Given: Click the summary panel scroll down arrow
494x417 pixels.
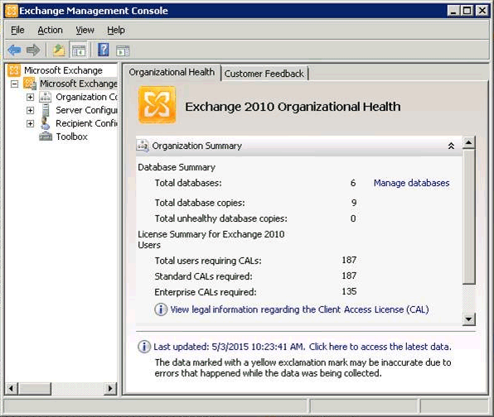Looking at the screenshot, I should coord(469,319).
